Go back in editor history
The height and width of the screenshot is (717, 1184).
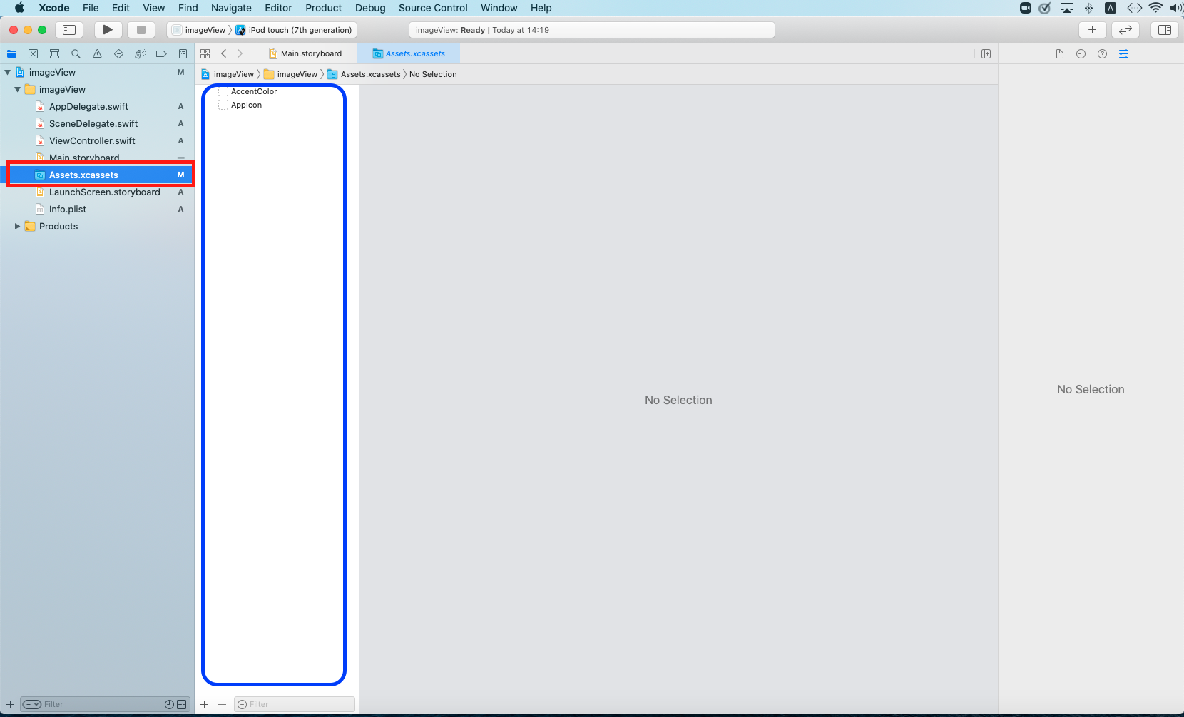point(223,53)
